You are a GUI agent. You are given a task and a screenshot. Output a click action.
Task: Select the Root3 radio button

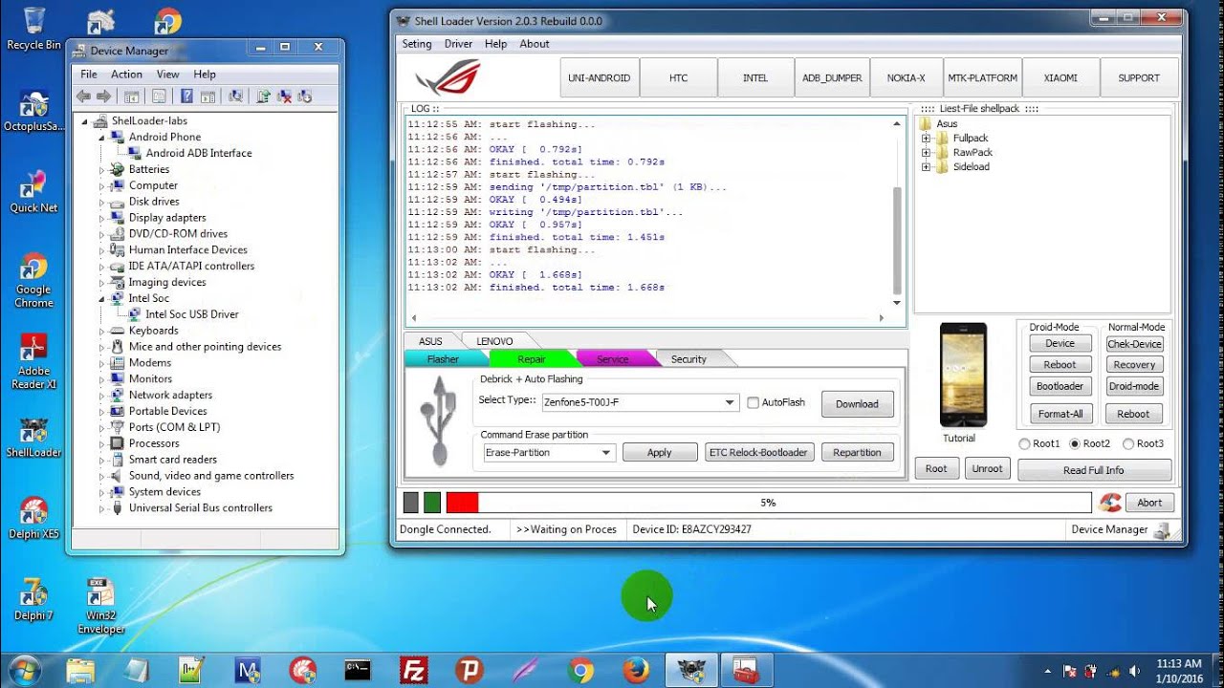[x=1128, y=444]
